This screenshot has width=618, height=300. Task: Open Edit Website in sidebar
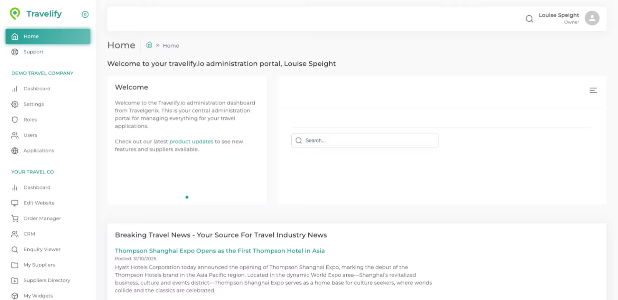click(x=39, y=203)
